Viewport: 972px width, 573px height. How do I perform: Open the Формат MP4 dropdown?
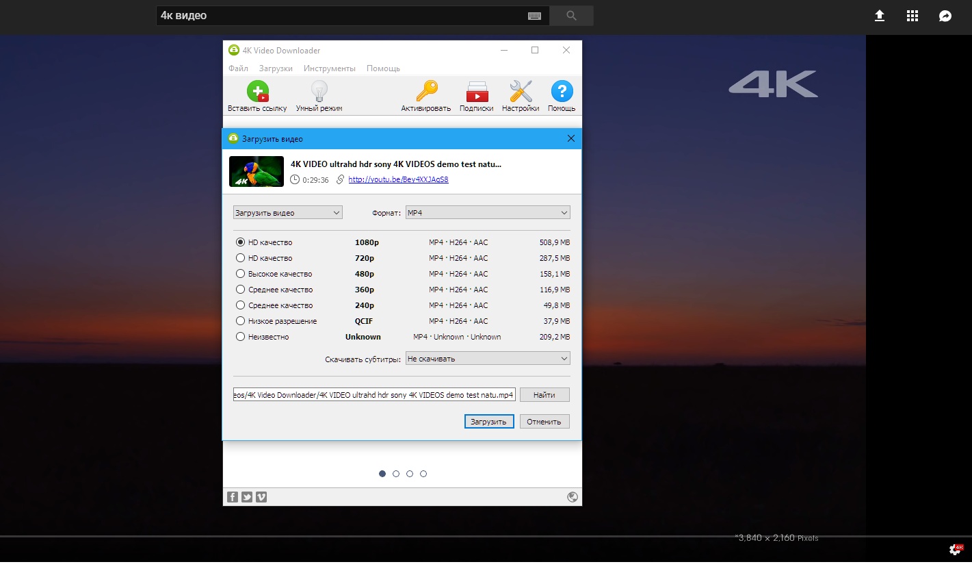coord(487,212)
